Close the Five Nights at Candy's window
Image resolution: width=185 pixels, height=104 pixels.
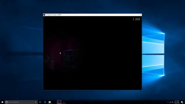(x=140, y=15)
